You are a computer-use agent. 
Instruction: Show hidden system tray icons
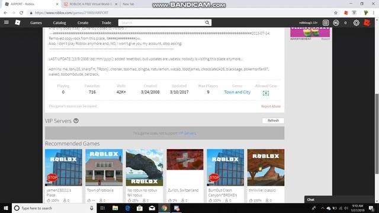pos(322,208)
